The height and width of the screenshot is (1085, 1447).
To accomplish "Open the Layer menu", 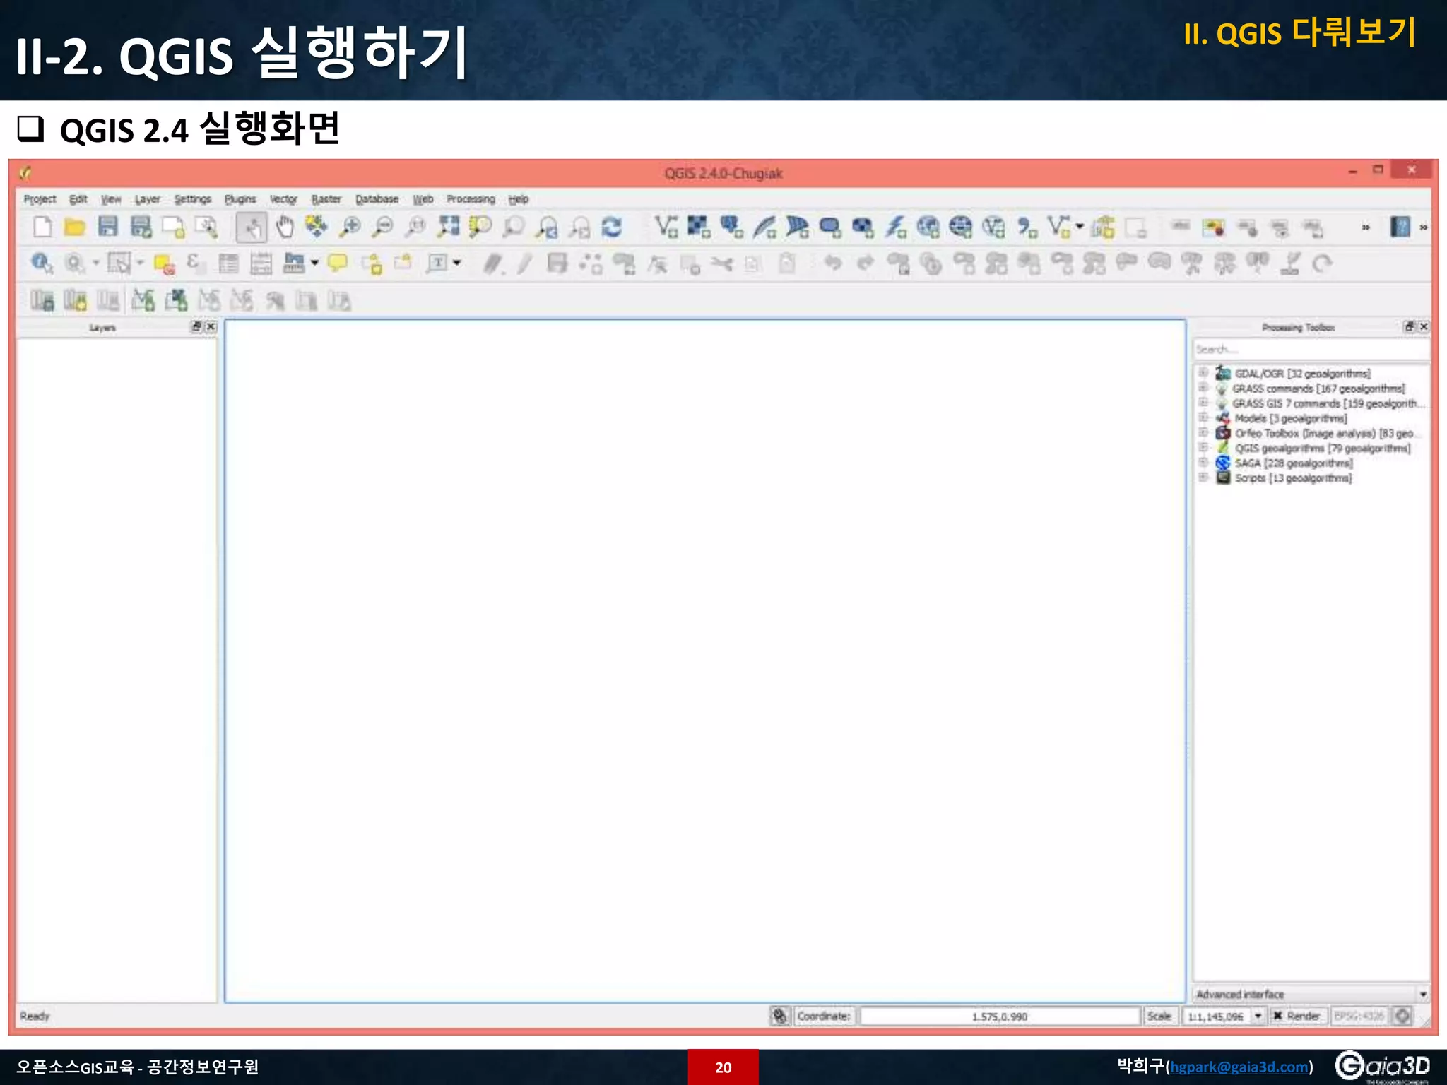I will (x=148, y=199).
